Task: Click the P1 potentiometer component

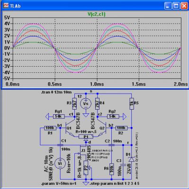Action: pyautogui.click(x=86, y=137)
